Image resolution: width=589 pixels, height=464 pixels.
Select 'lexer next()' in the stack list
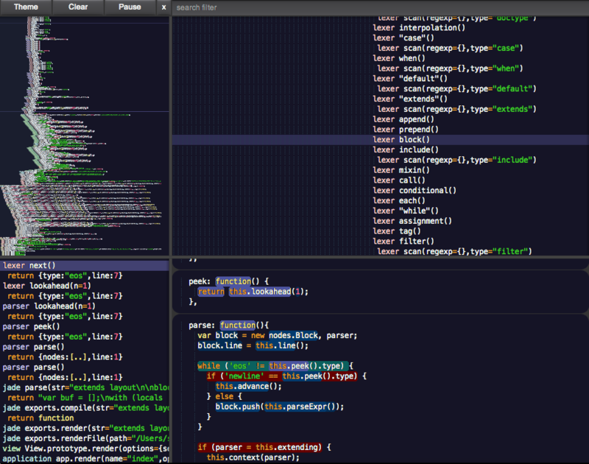coord(85,265)
